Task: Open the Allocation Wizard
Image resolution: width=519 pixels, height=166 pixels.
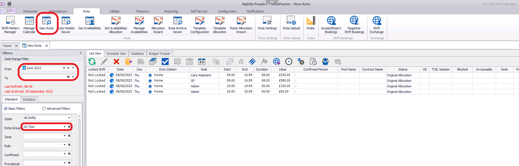Action: tap(158, 25)
